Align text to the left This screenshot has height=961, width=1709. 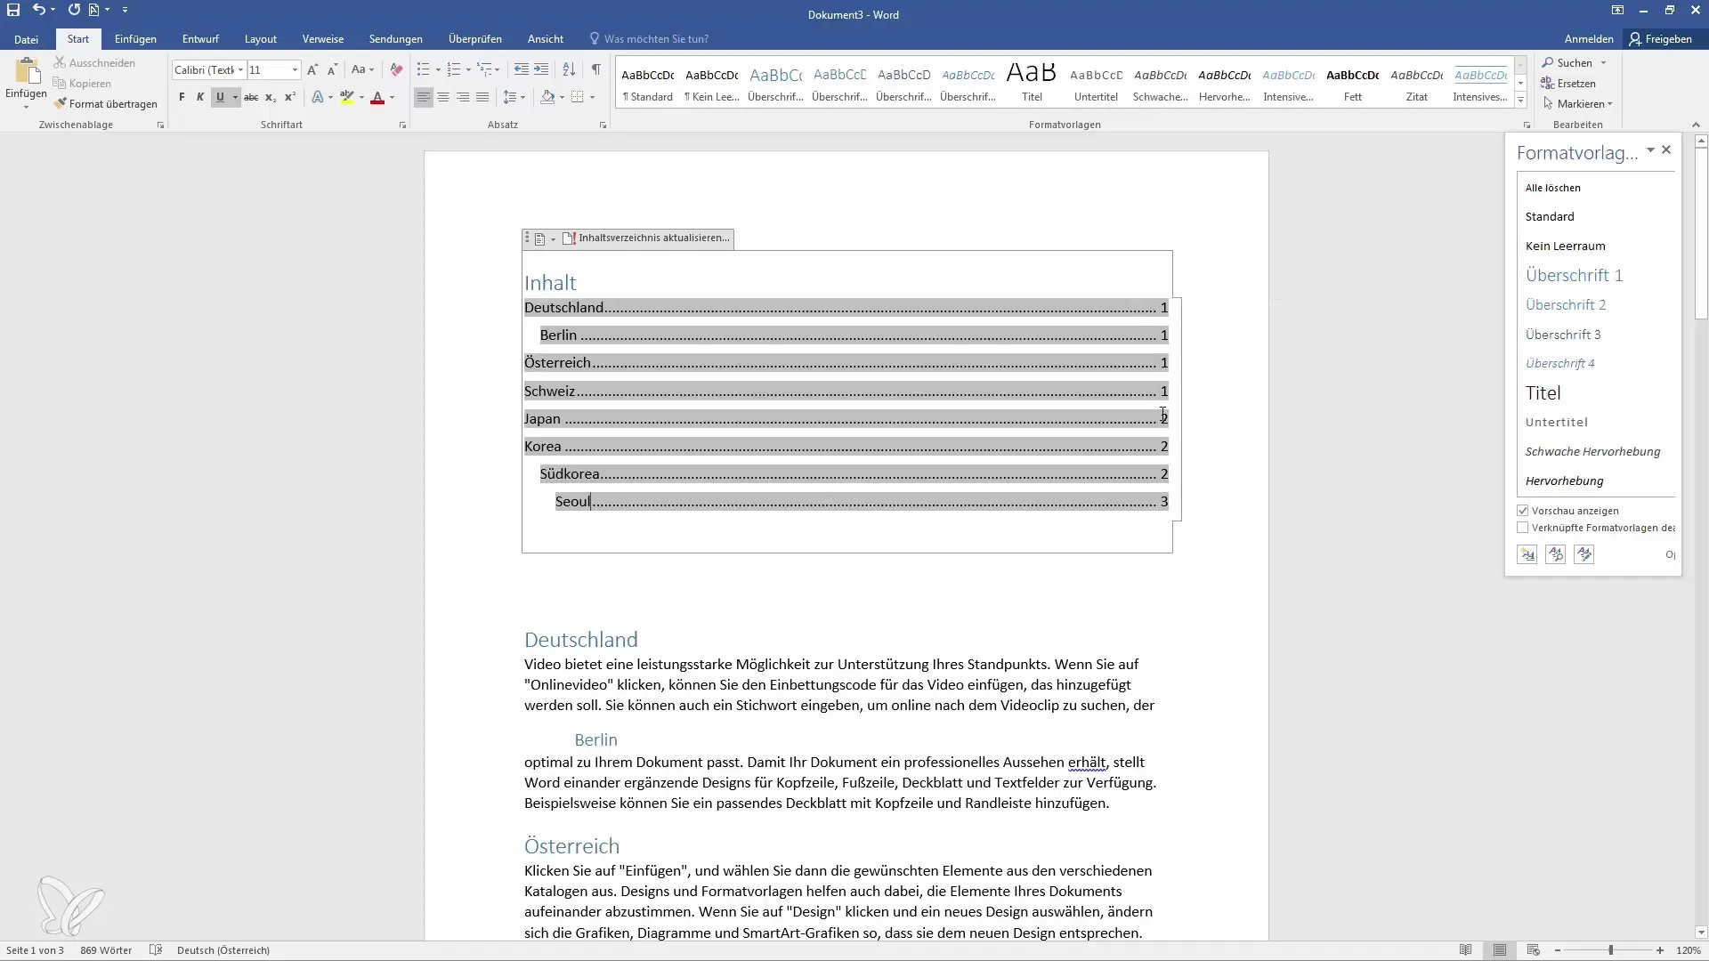tap(424, 97)
